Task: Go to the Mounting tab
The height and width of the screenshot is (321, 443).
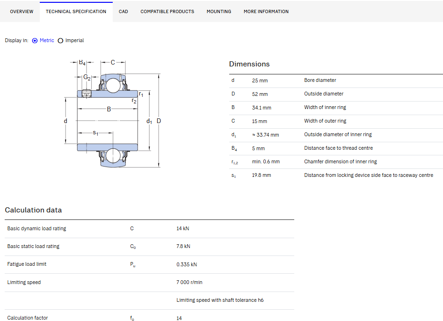Action: pyautogui.click(x=218, y=12)
